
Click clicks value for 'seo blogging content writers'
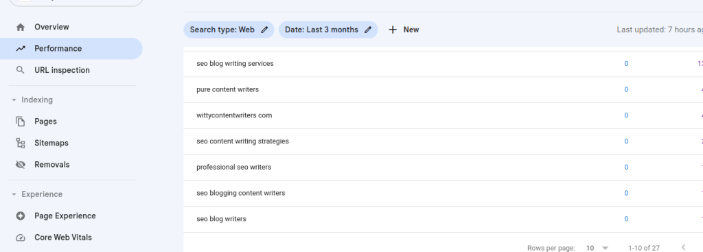(626, 193)
